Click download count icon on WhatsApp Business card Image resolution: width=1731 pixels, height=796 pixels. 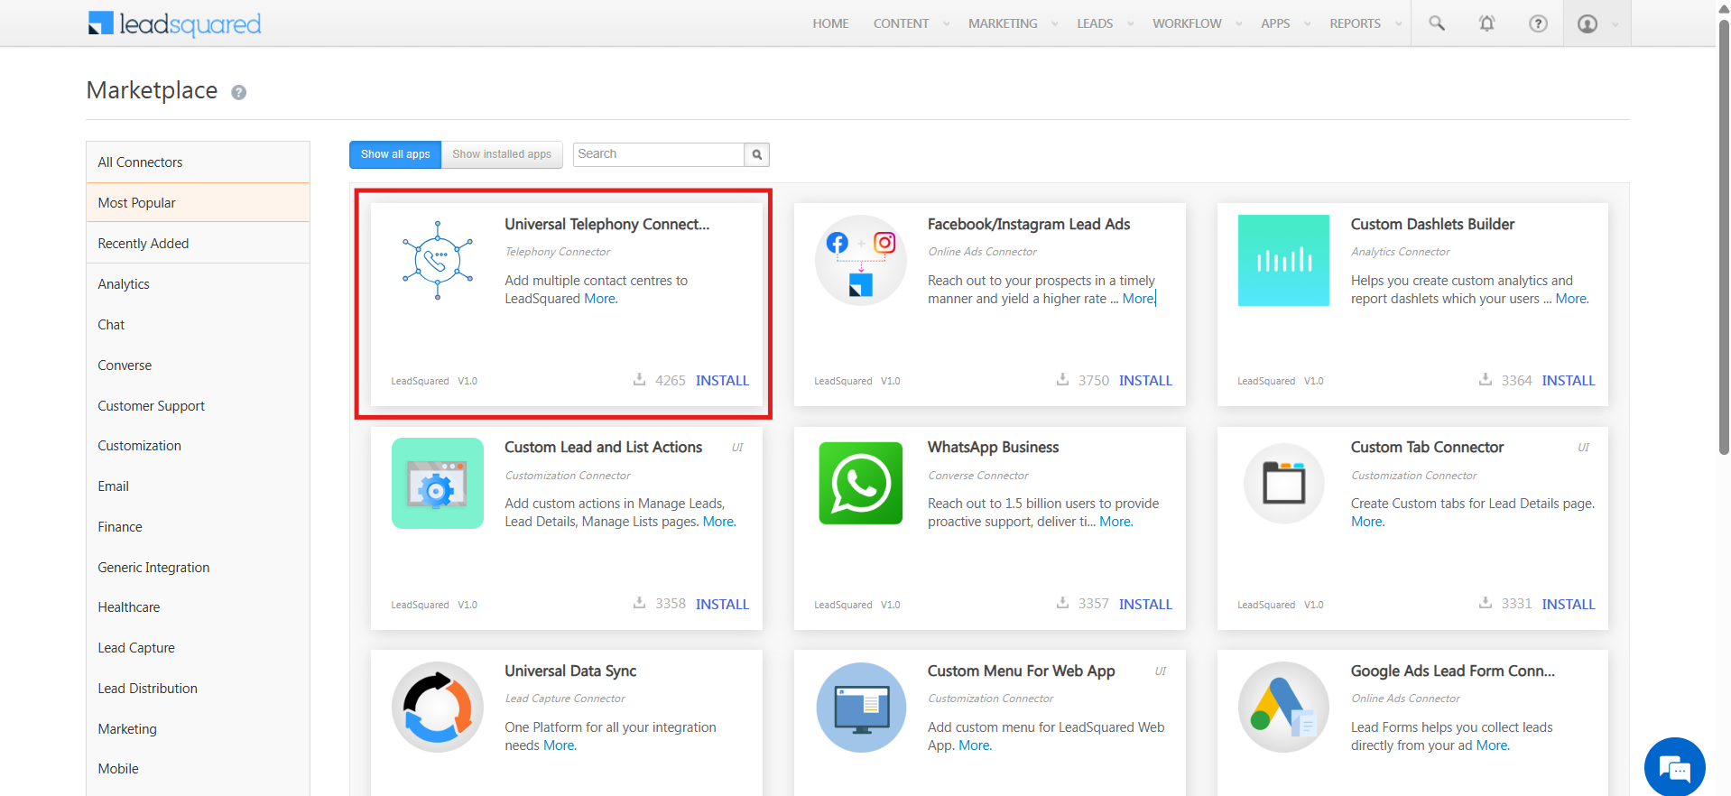[x=1062, y=602]
